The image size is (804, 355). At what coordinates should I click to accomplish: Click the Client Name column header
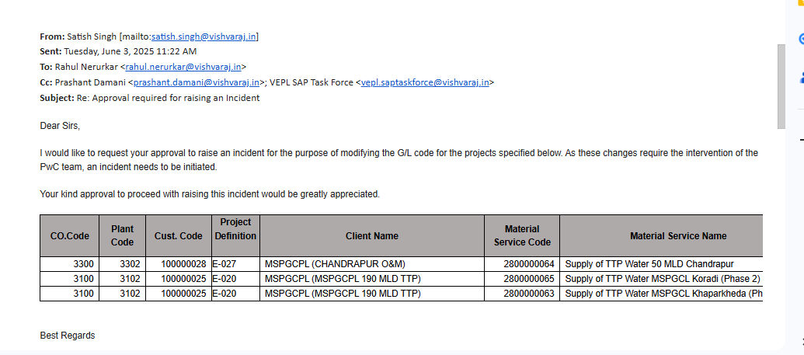tap(371, 236)
